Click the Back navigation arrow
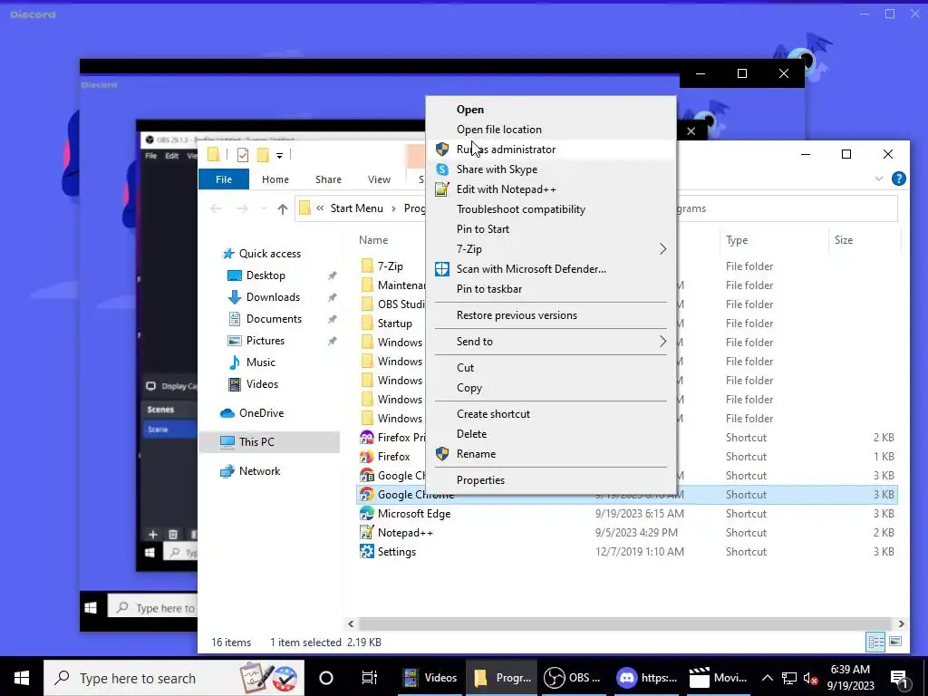The width and height of the screenshot is (928, 696). pyautogui.click(x=216, y=208)
